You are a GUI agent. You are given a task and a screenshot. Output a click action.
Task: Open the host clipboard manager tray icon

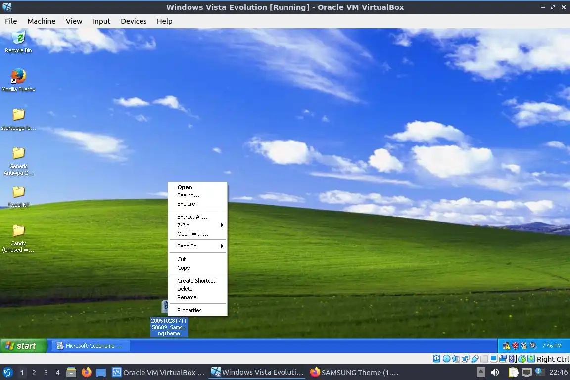click(x=514, y=373)
